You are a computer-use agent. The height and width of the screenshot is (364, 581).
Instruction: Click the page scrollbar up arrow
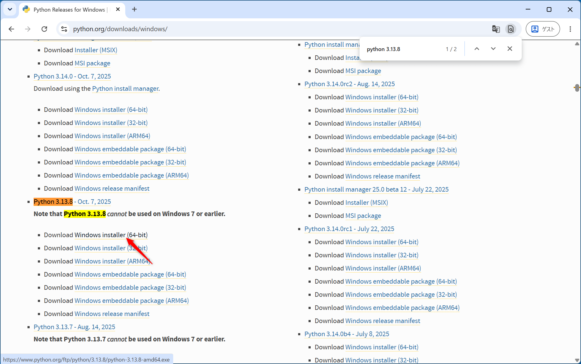[x=577, y=44]
